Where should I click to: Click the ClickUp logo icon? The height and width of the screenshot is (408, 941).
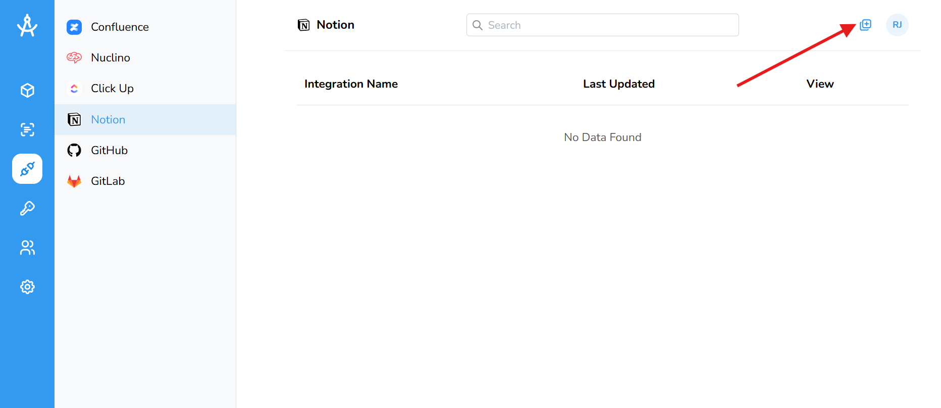pyautogui.click(x=74, y=89)
